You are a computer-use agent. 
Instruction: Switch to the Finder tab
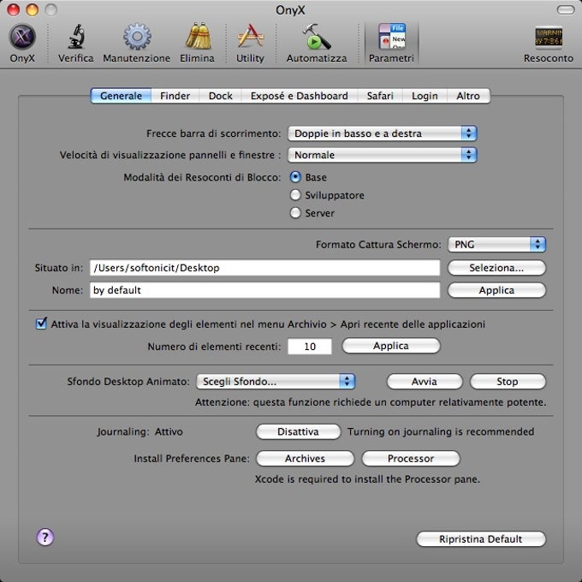coord(175,96)
